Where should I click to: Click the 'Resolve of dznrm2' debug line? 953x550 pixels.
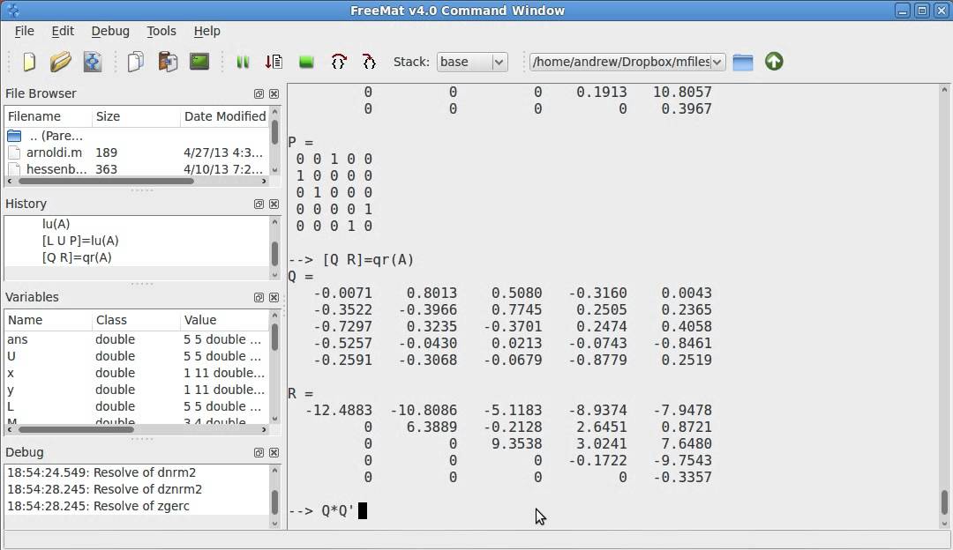(x=104, y=489)
